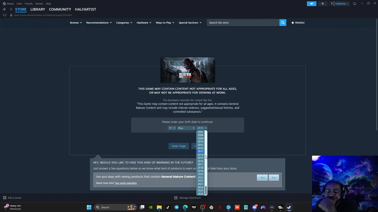
Task: Open the announcements megaphone button
Action: (311, 4)
